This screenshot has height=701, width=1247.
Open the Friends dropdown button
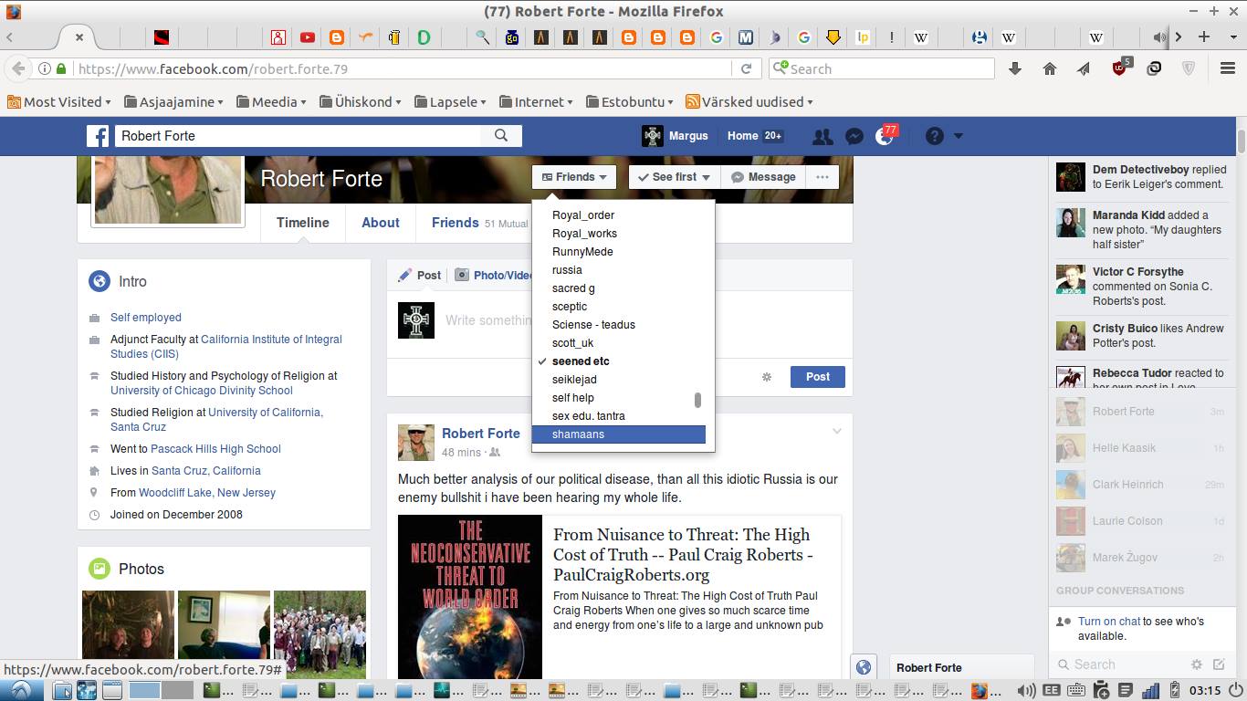tap(574, 177)
